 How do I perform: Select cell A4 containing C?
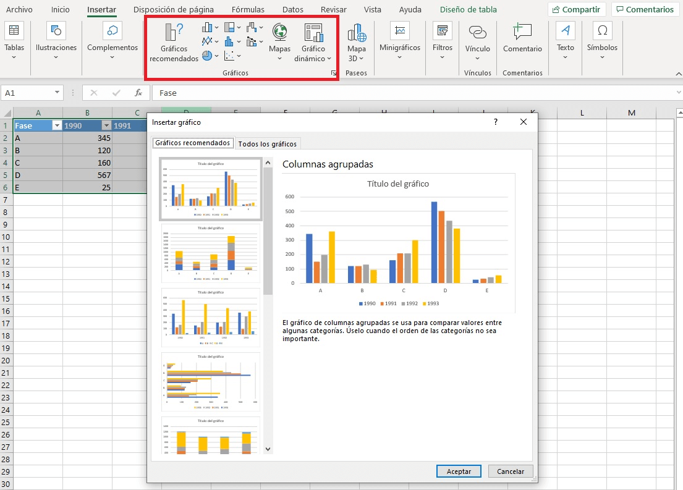coord(38,163)
